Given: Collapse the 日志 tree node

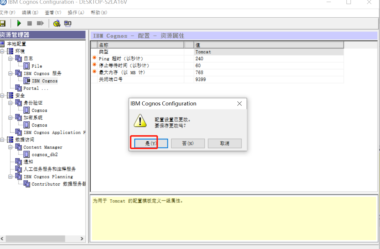Looking at the screenshot, I should 11,59.
